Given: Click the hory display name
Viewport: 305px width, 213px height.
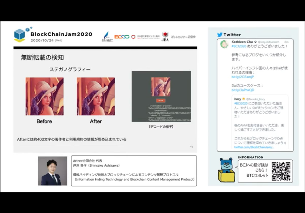Looking at the screenshot, I should click(237, 99).
